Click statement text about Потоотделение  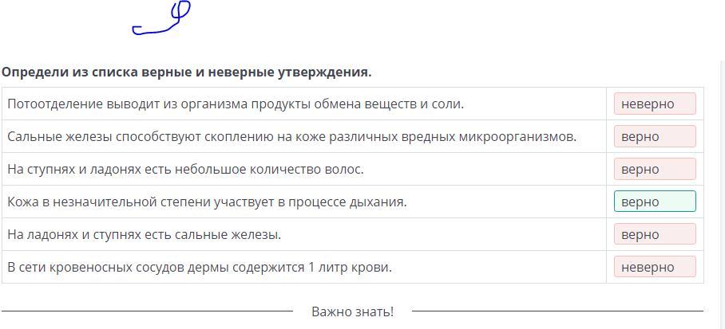coord(236,104)
